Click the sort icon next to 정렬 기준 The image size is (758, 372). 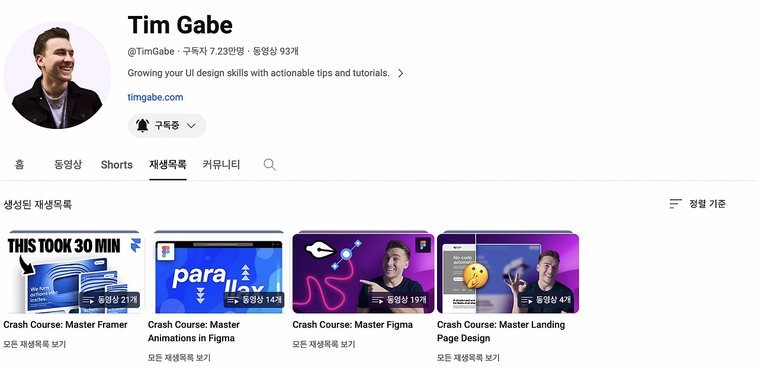pyautogui.click(x=675, y=203)
